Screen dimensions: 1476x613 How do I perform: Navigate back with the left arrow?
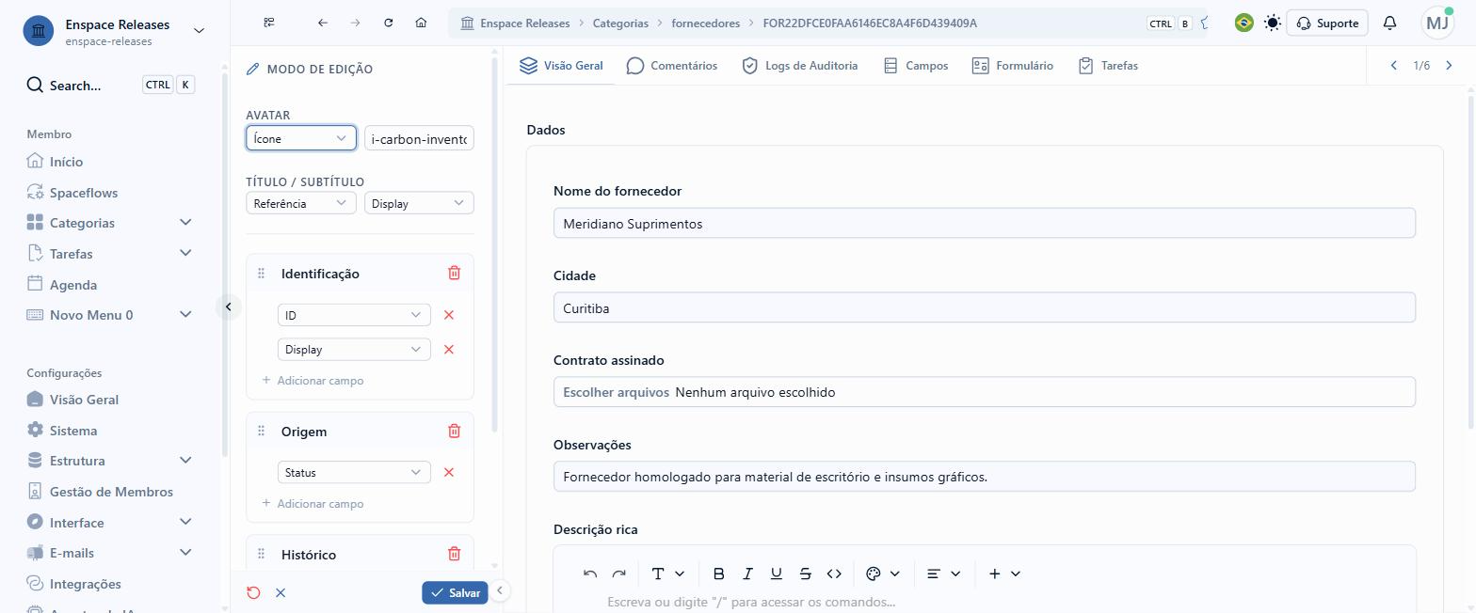(323, 23)
